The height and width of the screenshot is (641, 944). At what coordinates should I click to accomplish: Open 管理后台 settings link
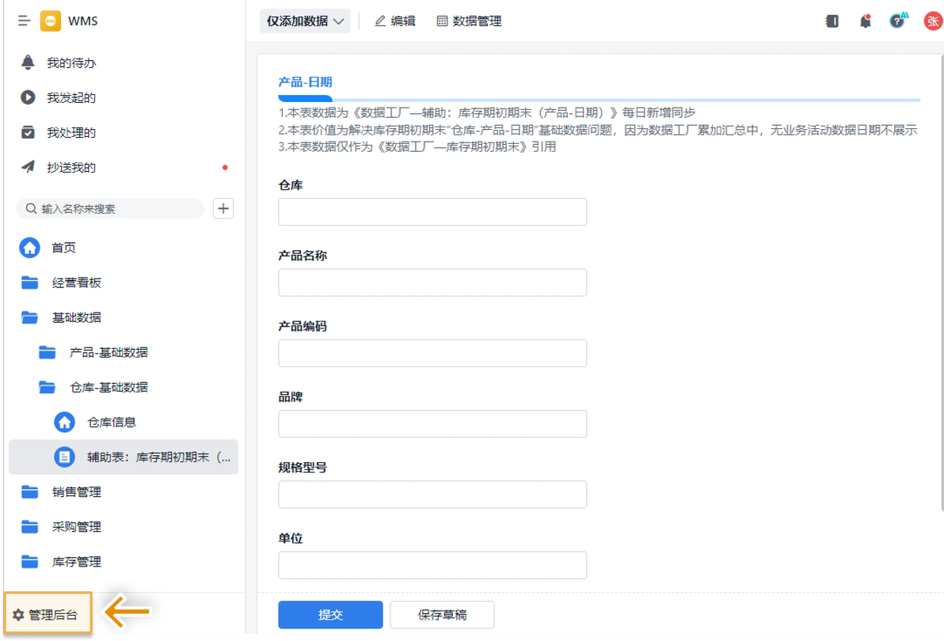[48, 614]
